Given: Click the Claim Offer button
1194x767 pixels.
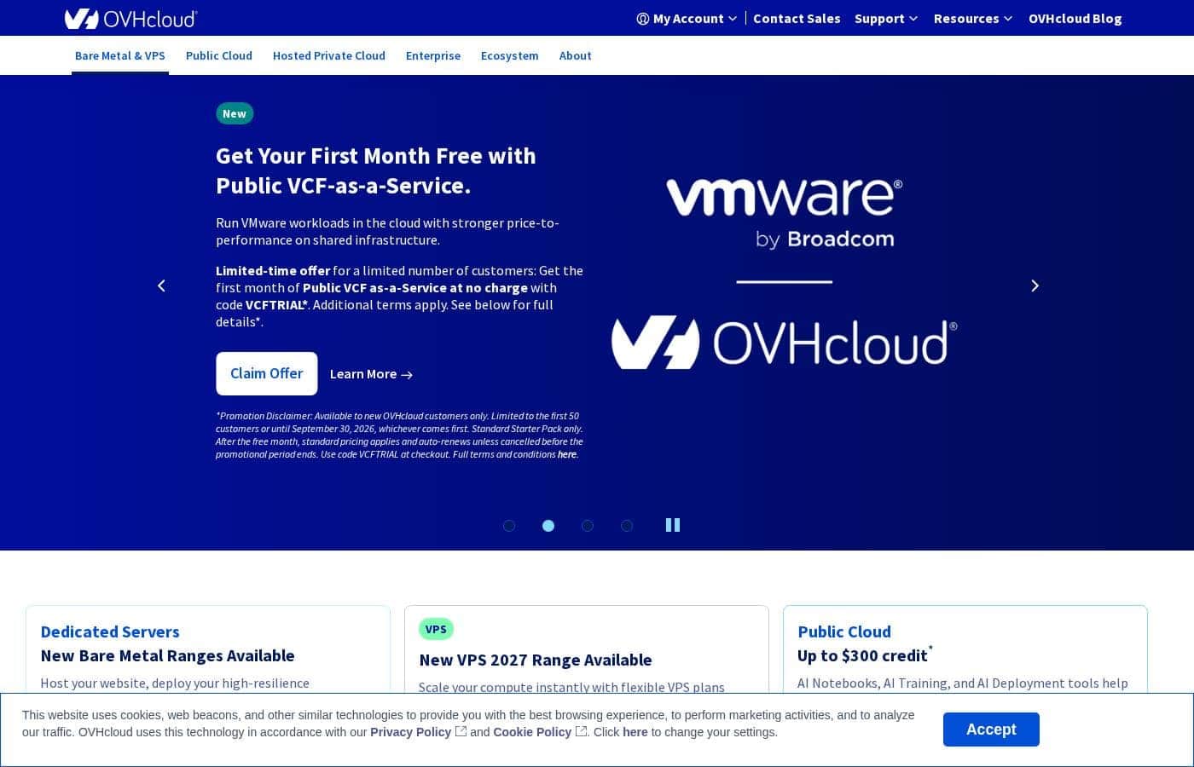Looking at the screenshot, I should [x=267, y=373].
